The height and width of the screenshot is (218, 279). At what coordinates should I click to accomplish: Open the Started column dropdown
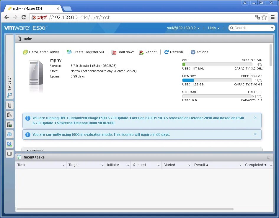click(x=189, y=165)
